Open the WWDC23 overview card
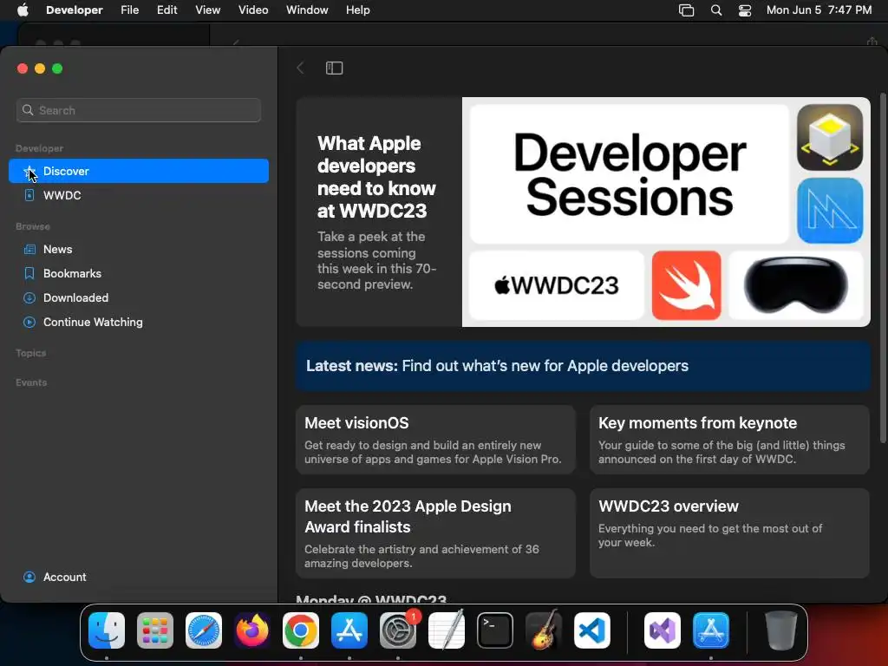Viewport: 888px width, 666px height. point(729,533)
